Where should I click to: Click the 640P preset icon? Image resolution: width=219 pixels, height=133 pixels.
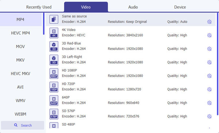[54, 100]
